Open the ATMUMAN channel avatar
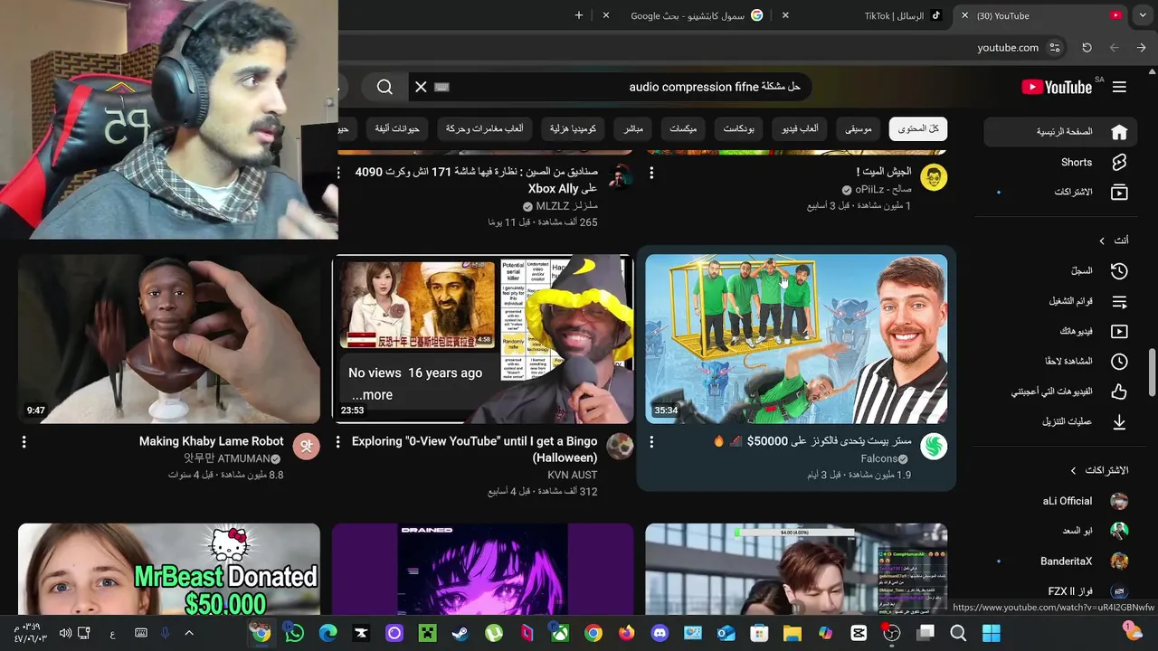 tap(307, 447)
